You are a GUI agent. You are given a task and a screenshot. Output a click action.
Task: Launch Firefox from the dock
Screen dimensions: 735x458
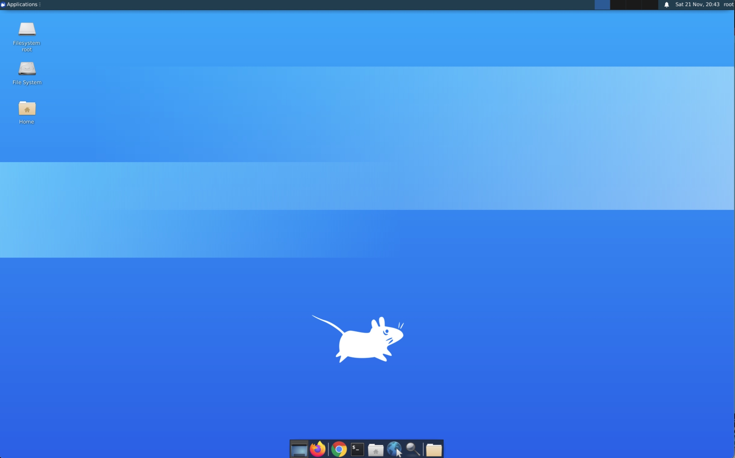318,449
